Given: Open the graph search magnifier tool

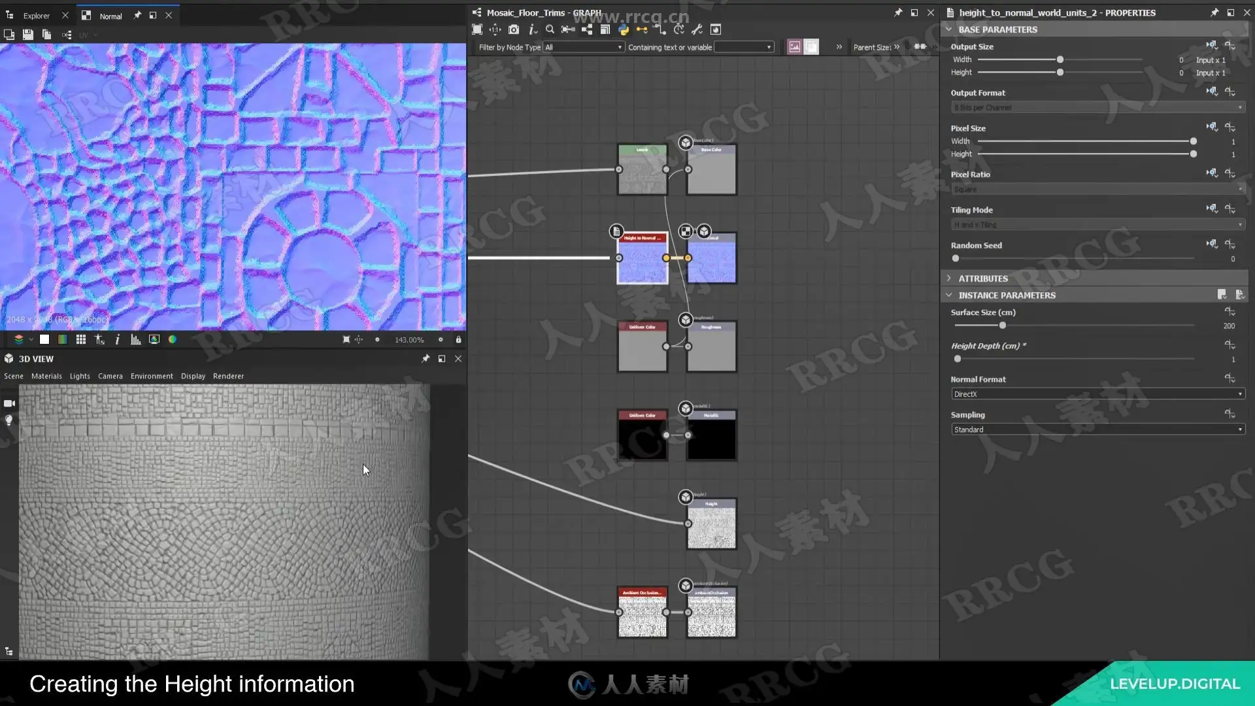Looking at the screenshot, I should (550, 29).
